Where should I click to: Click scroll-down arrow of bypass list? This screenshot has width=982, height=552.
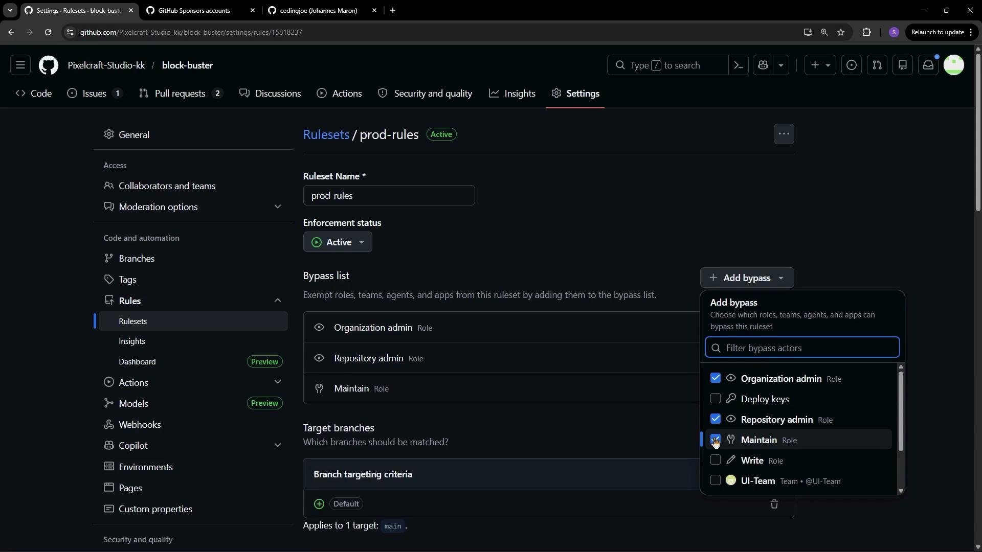pos(901,491)
